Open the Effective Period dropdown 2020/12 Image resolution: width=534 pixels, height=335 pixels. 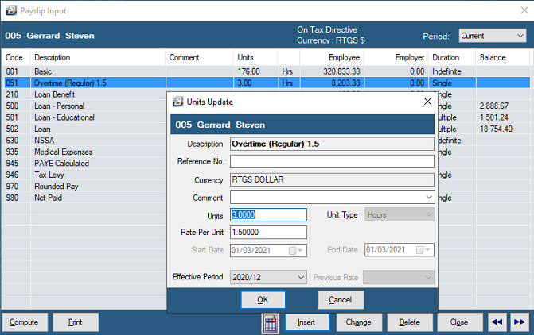click(x=268, y=277)
